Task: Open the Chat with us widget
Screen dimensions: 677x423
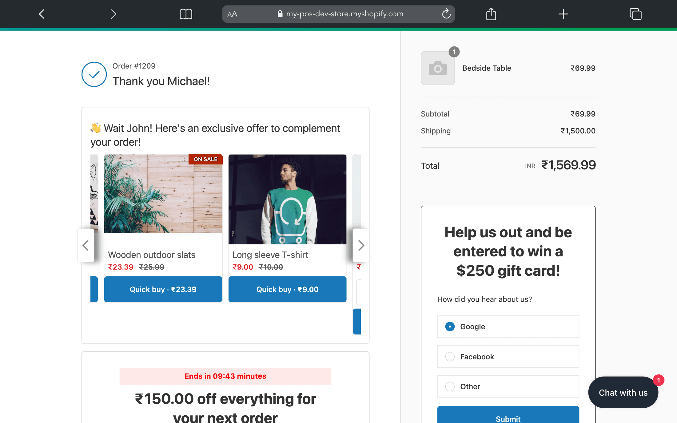Action: (x=623, y=392)
